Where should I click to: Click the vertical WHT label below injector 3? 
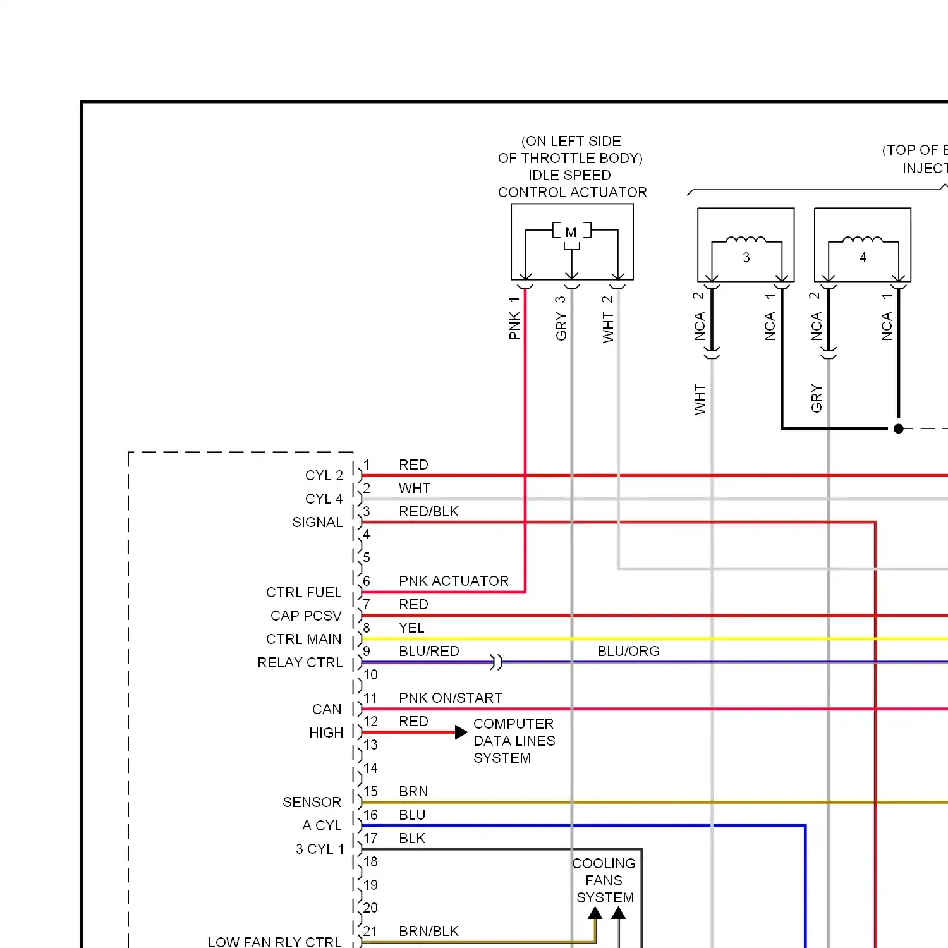(x=699, y=399)
